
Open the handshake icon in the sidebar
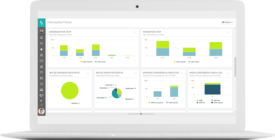pos(42,95)
